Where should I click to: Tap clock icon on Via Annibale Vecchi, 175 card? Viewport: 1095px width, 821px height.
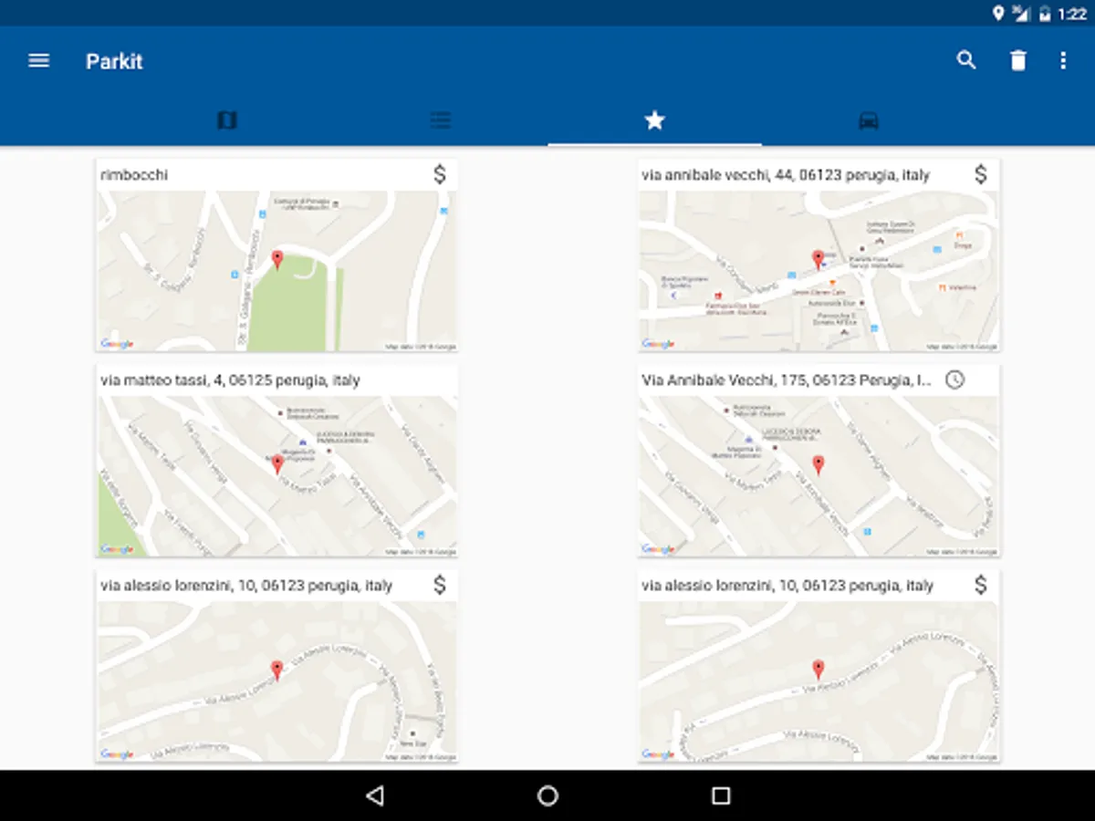tap(954, 379)
